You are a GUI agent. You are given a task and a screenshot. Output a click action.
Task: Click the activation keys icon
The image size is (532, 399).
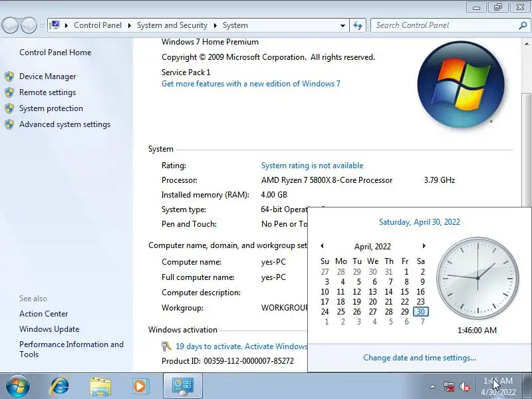pyautogui.click(x=166, y=346)
